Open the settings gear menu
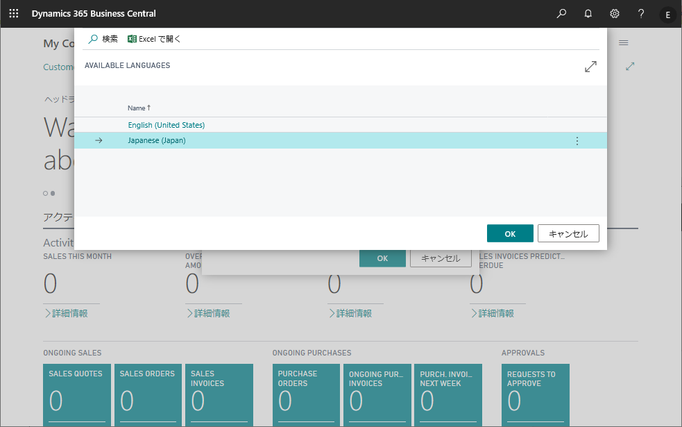This screenshot has width=682, height=427. pyautogui.click(x=615, y=13)
